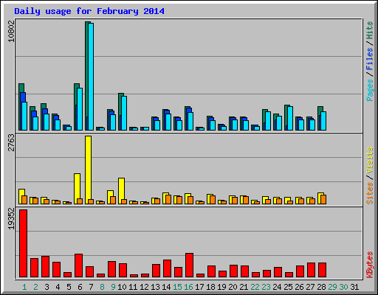The height and width of the screenshot is (295, 378).
Task: Click the red KBytes bar for day 28
Action: click(x=322, y=270)
